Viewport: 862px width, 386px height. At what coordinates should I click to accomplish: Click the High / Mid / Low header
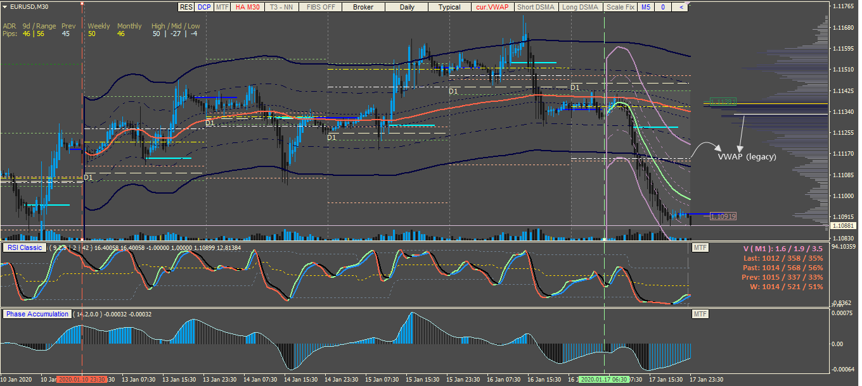coord(176,27)
